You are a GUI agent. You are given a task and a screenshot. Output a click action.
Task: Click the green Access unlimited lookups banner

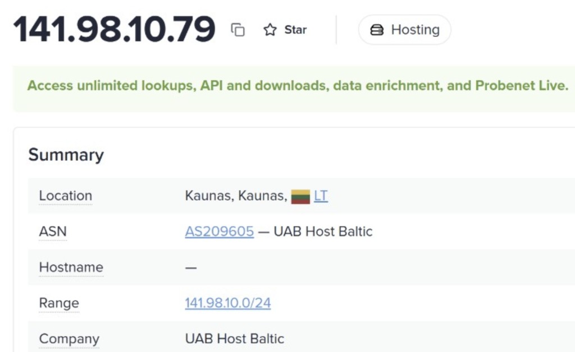coord(294,89)
